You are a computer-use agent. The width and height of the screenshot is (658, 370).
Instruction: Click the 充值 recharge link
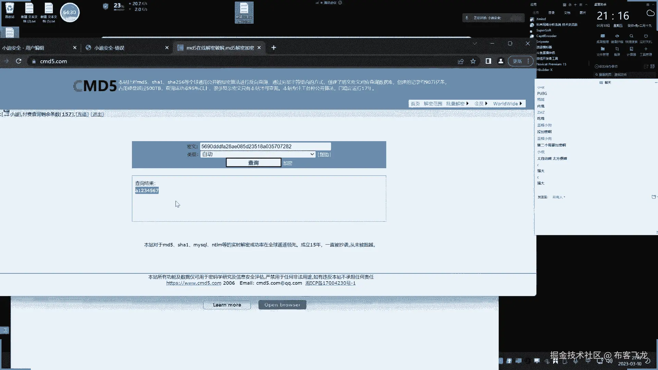coord(82,114)
